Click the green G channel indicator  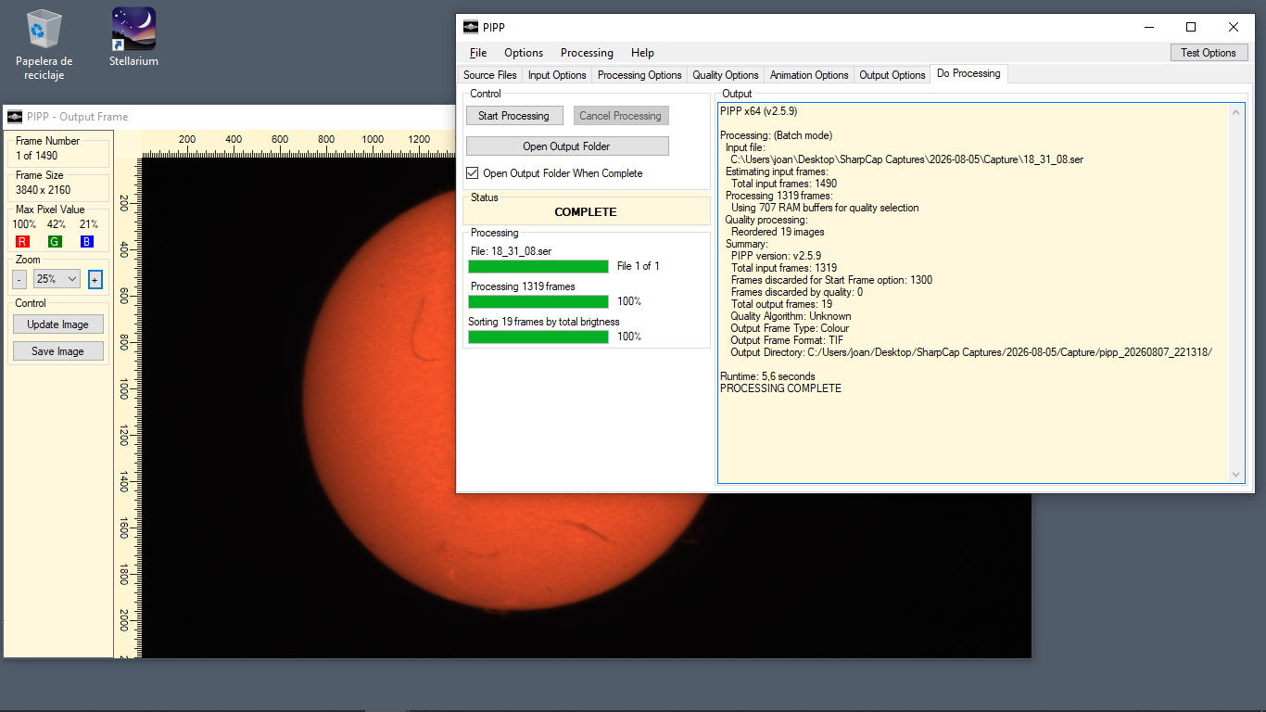point(55,242)
